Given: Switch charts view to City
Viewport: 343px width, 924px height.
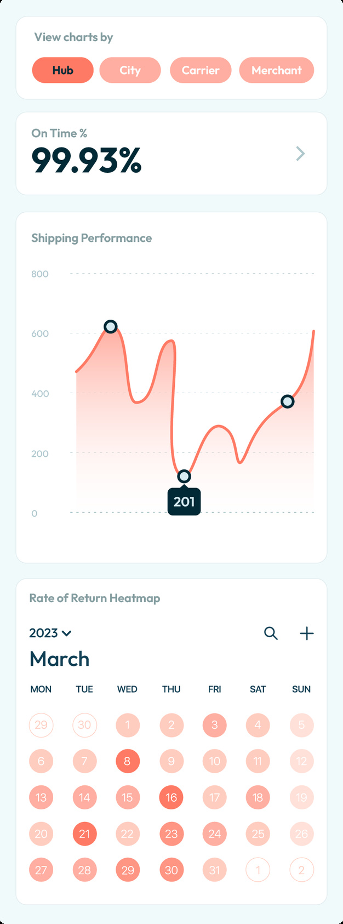Looking at the screenshot, I should (x=130, y=70).
